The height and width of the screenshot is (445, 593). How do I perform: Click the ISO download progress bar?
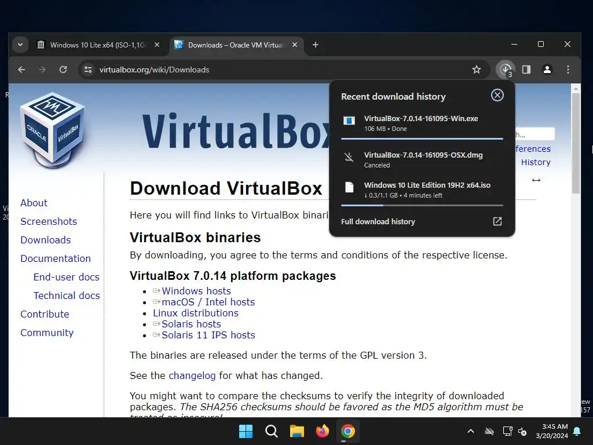click(x=422, y=206)
